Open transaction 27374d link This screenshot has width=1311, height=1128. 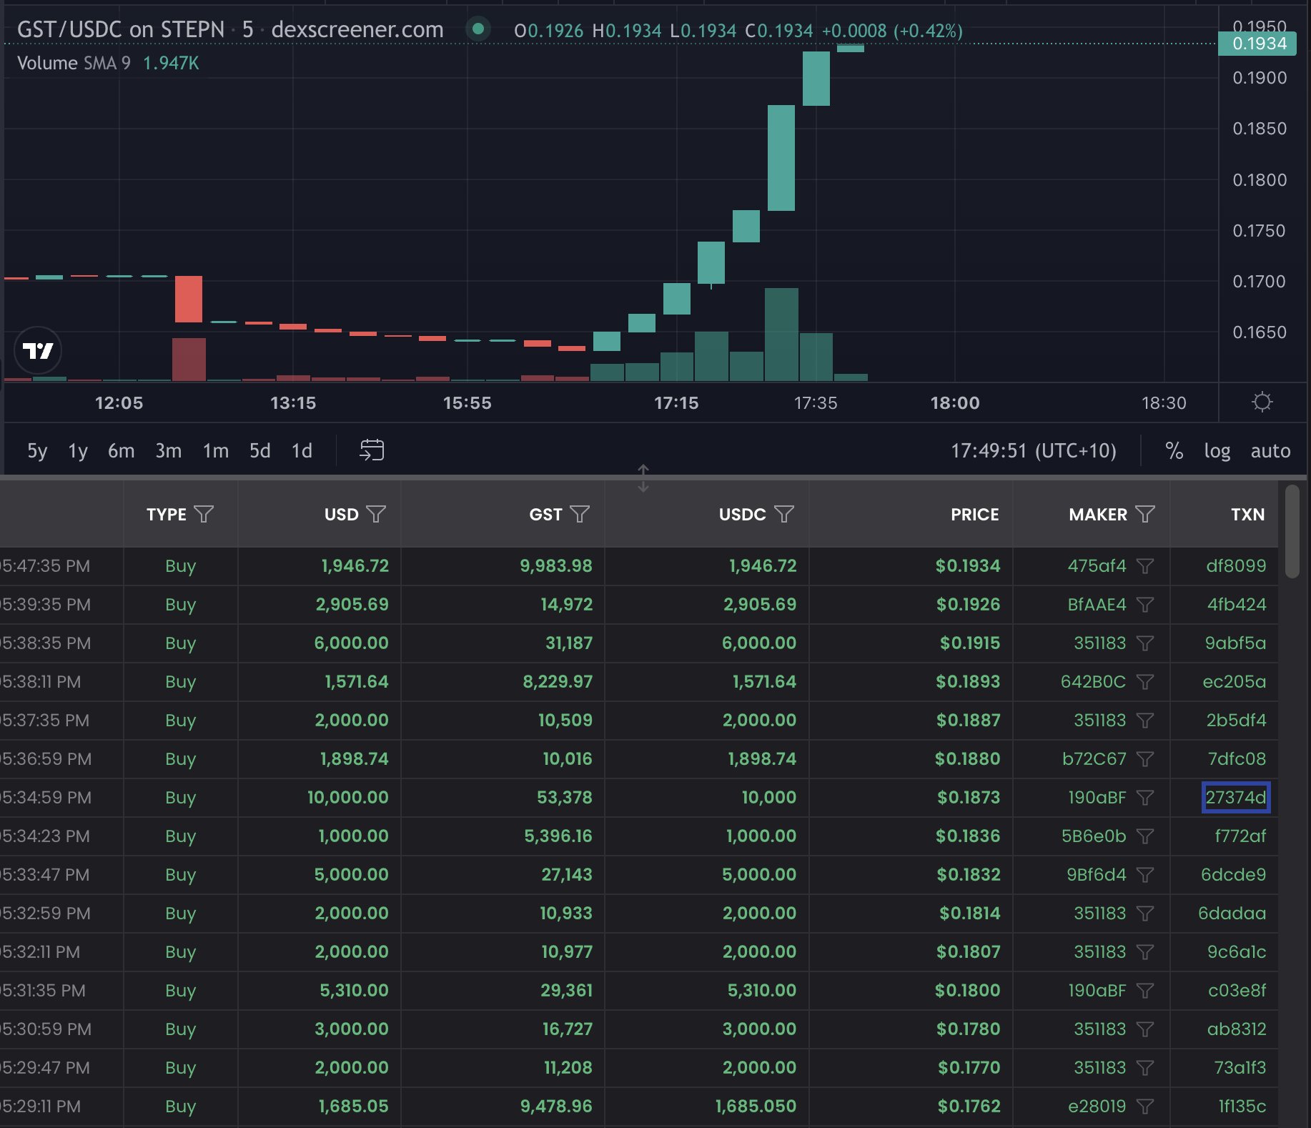tap(1236, 798)
